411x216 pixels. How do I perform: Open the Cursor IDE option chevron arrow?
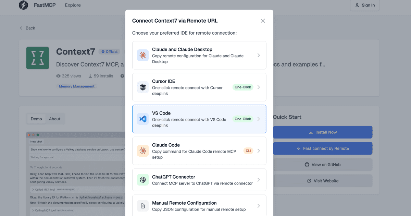259,87
